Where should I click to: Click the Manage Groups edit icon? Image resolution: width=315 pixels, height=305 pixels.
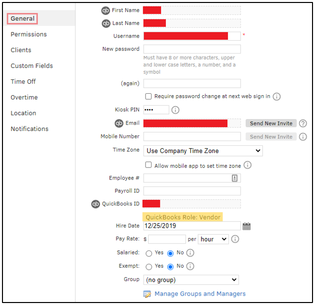click(147, 294)
